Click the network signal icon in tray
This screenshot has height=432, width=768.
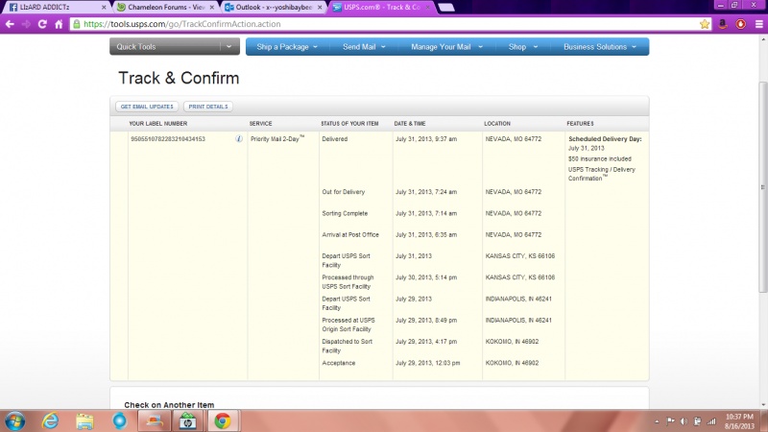pos(711,421)
